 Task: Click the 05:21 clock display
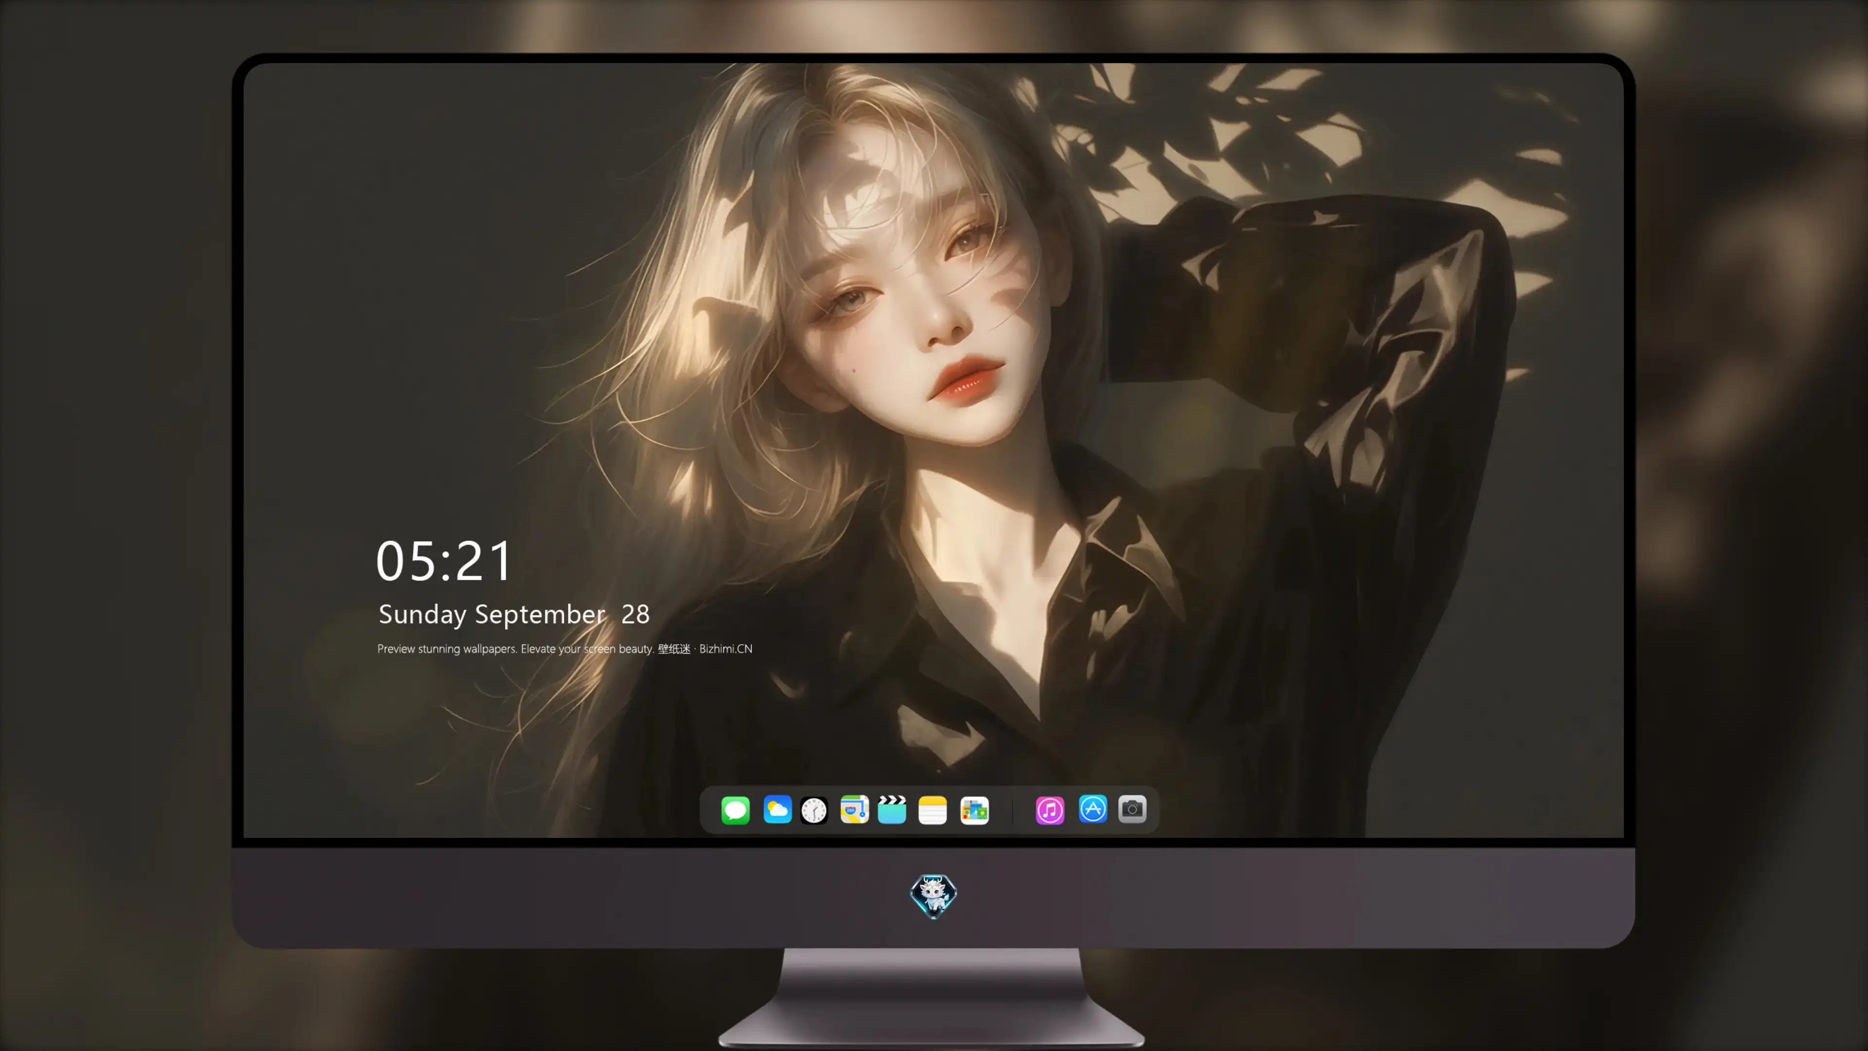pos(444,561)
